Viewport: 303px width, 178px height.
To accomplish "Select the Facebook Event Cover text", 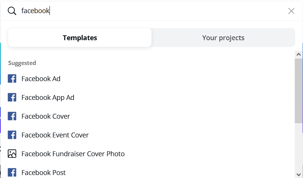I will (55, 135).
